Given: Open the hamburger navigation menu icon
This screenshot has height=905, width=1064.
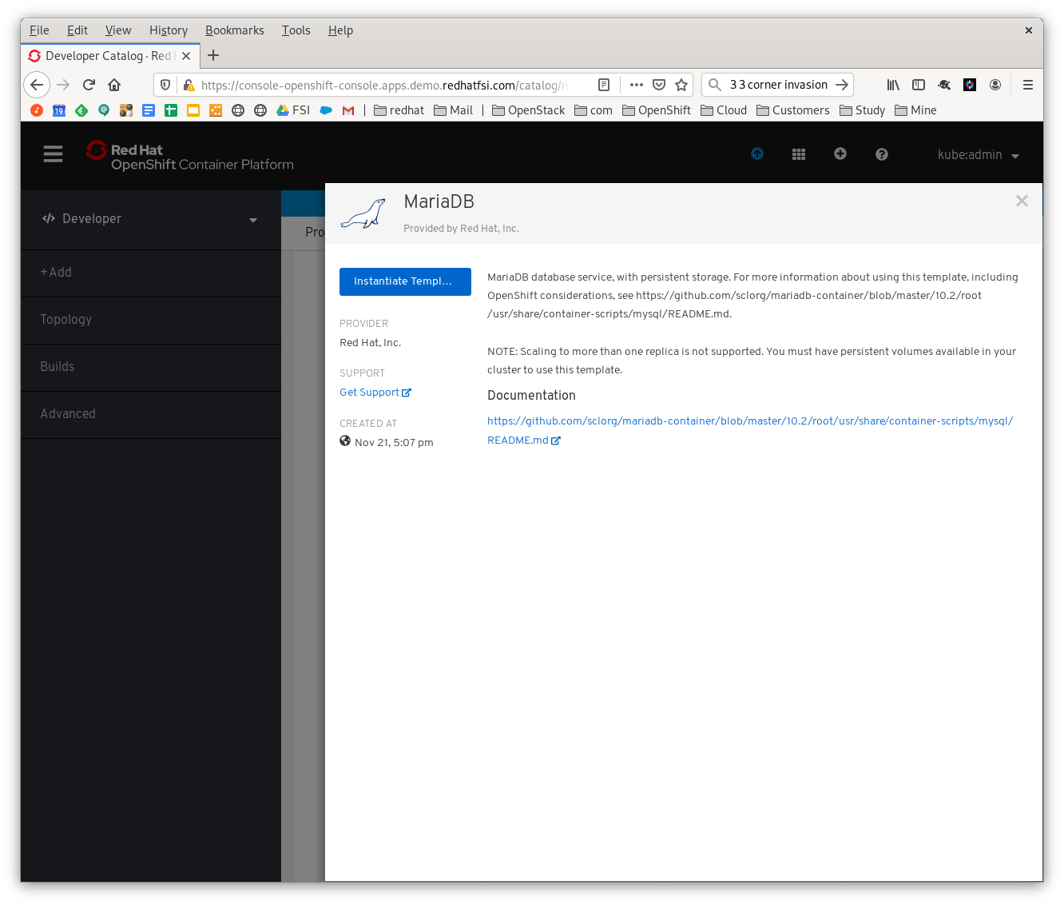Looking at the screenshot, I should coord(53,153).
